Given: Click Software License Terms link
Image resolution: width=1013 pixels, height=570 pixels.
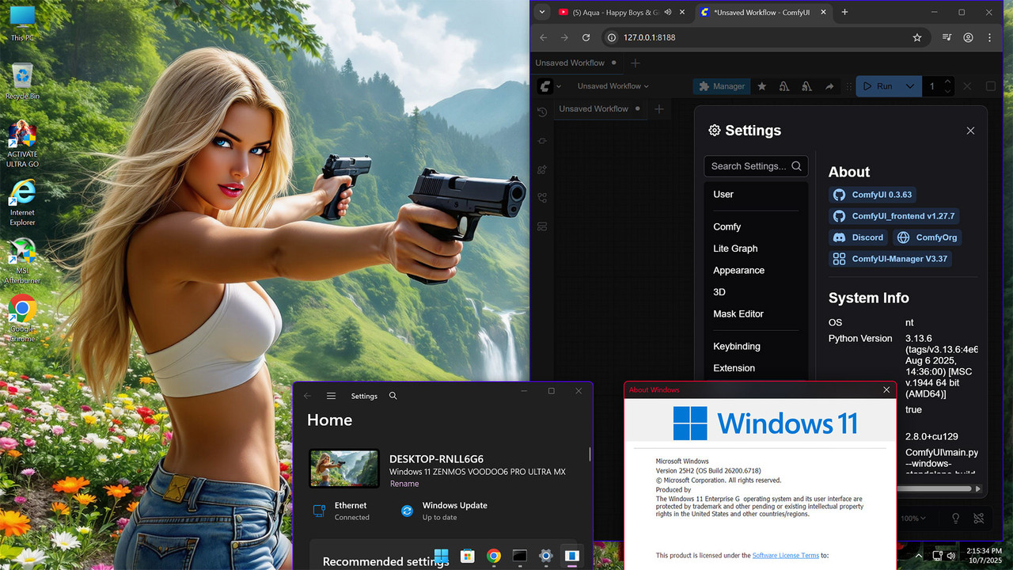Looking at the screenshot, I should click(x=785, y=555).
